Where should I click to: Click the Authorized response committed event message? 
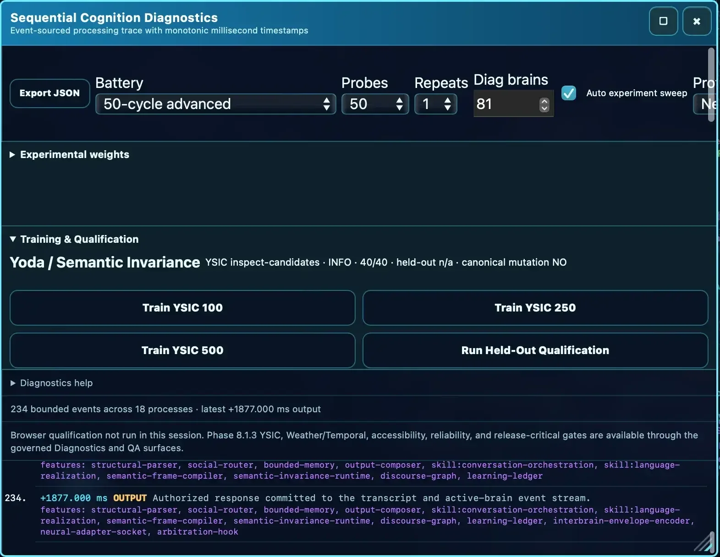point(371,498)
